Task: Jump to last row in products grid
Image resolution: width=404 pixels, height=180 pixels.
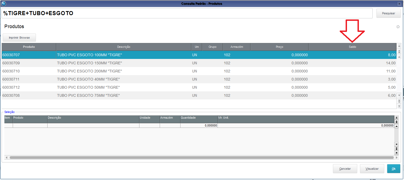Action: point(399,106)
